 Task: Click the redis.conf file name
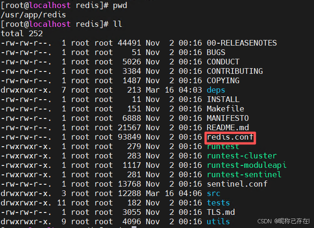(230, 137)
